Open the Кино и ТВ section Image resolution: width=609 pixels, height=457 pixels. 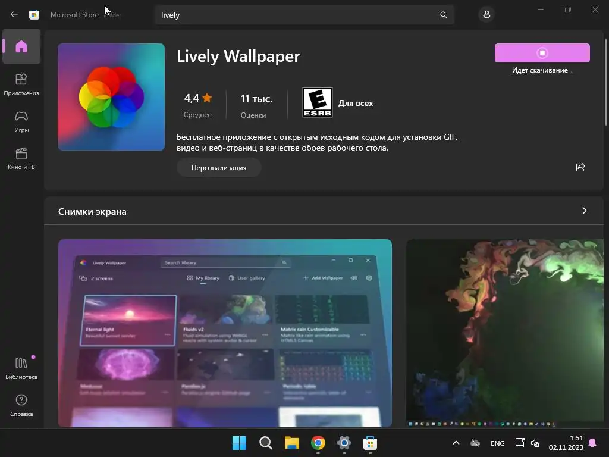coord(21,158)
